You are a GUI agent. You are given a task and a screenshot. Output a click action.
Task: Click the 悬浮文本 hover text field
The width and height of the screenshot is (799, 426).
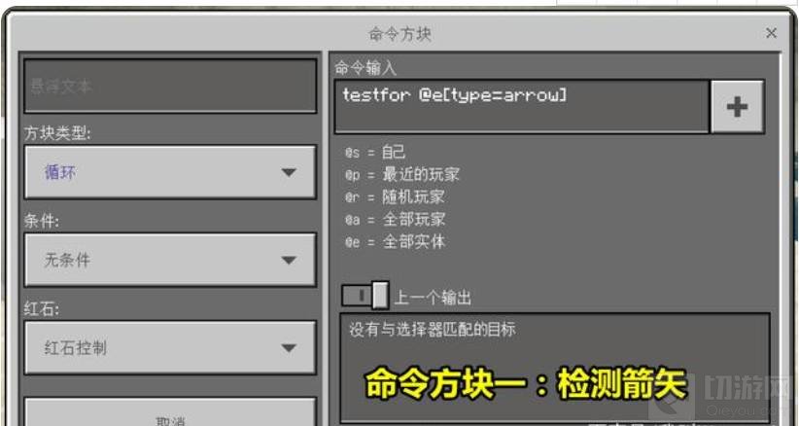pos(170,86)
